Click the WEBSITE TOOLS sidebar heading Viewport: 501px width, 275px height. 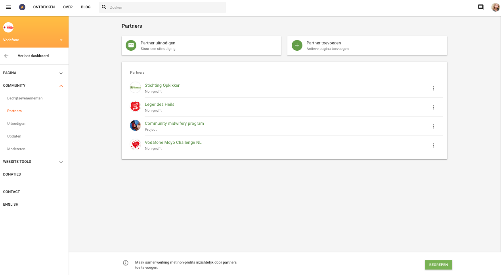tap(17, 162)
